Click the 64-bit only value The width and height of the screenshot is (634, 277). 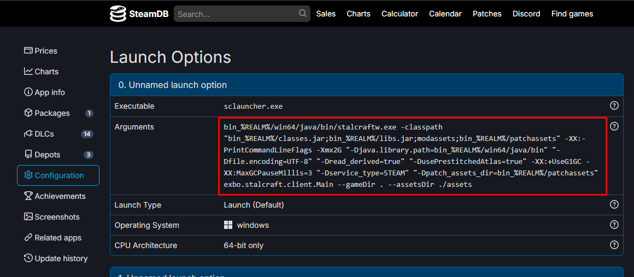[244, 245]
